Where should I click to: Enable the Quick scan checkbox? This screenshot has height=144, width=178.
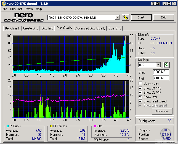point(140,83)
